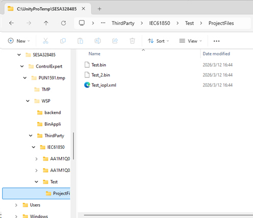Expand chevron after IEC61850 in breadcrumb
Viewport: 253px width, 218px height.
point(178,23)
